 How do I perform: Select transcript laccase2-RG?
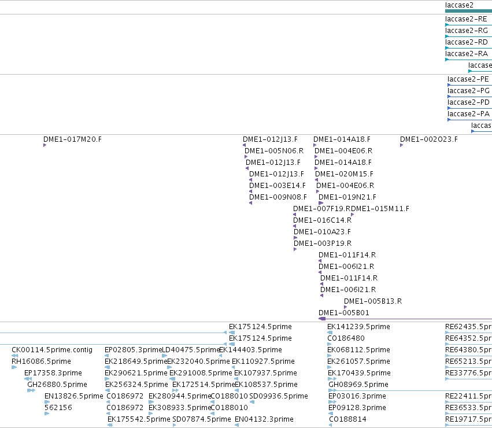coord(466,31)
